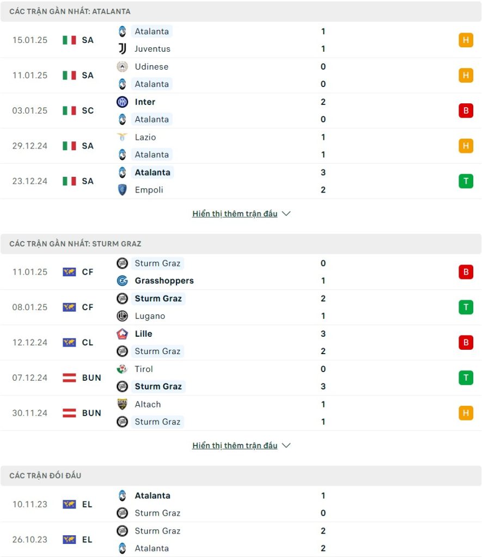Image resolution: width=482 pixels, height=557 pixels.
Task: Click the Empoli shield crest
Action: coord(123,190)
